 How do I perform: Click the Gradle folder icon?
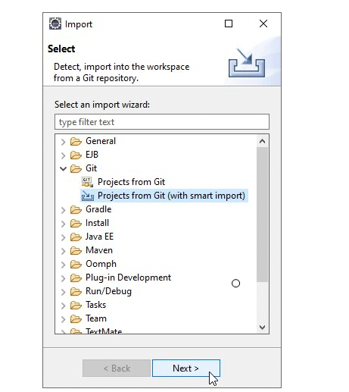76,209
